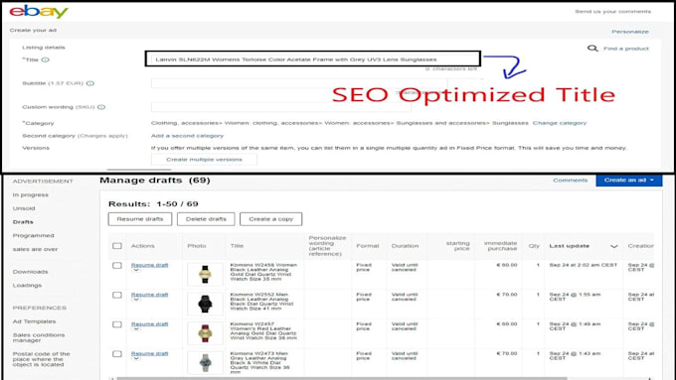Click the info icon beside Custom wording
The height and width of the screenshot is (380, 676).
pyautogui.click(x=101, y=107)
